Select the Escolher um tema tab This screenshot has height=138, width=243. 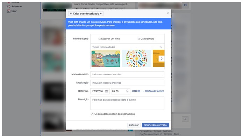coord(109,39)
